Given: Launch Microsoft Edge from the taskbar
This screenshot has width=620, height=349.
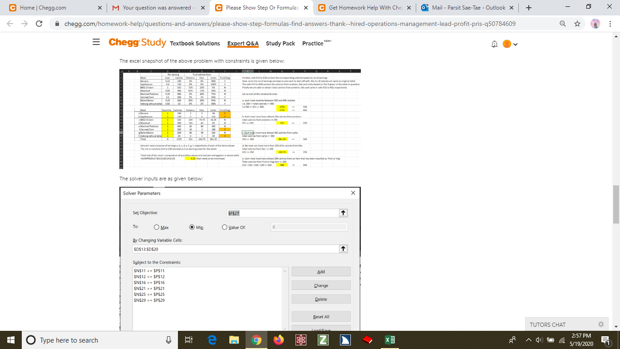Looking at the screenshot, I should (213, 340).
